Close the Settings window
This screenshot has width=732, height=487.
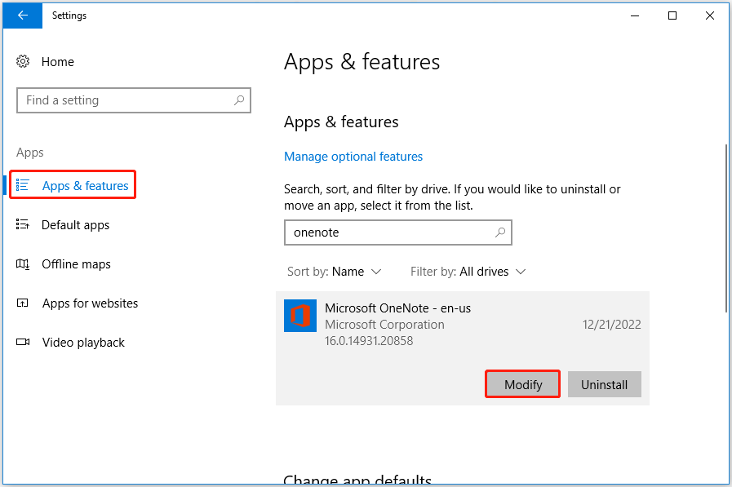[710, 15]
